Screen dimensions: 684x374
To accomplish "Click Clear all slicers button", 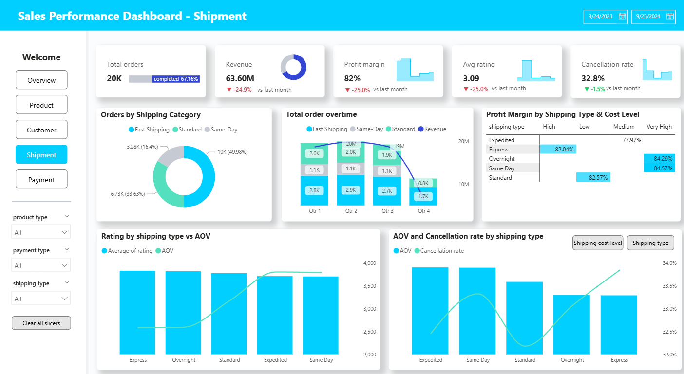I will click(41, 323).
